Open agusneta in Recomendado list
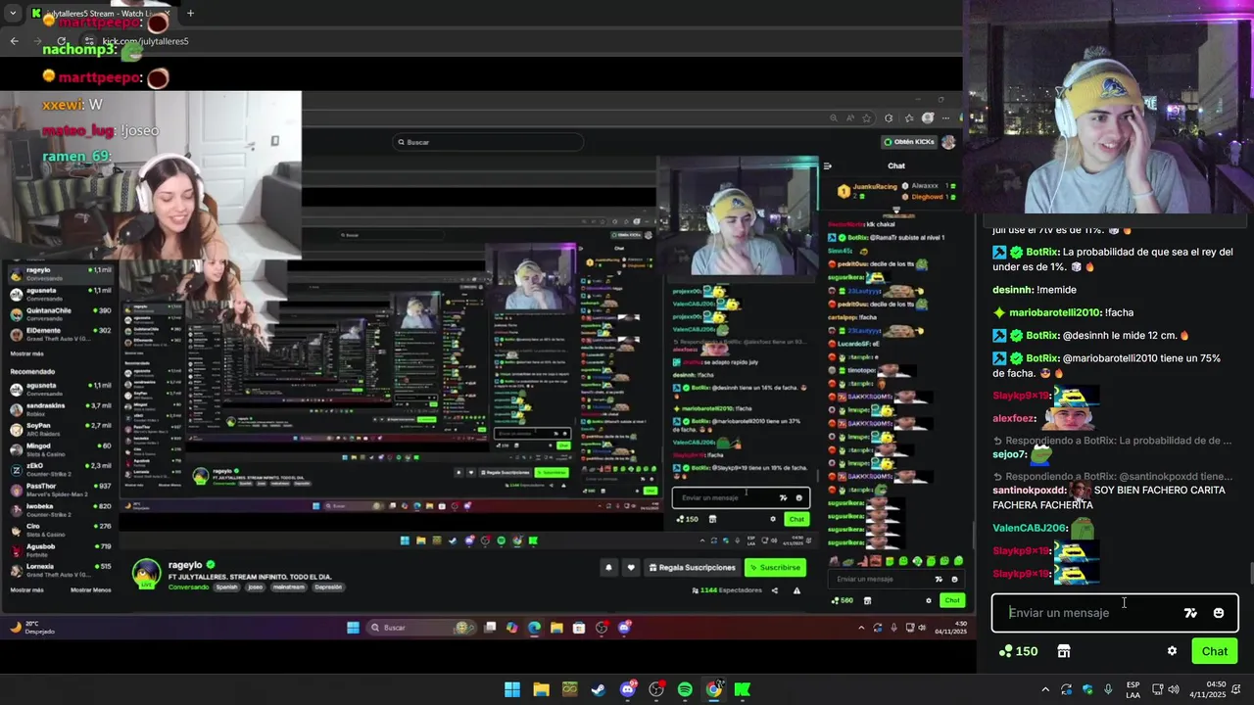Image resolution: width=1254 pixels, height=705 pixels. tap(61, 389)
